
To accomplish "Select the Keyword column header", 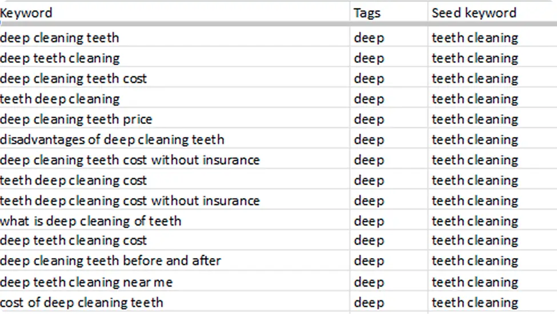I will click(x=175, y=13).
